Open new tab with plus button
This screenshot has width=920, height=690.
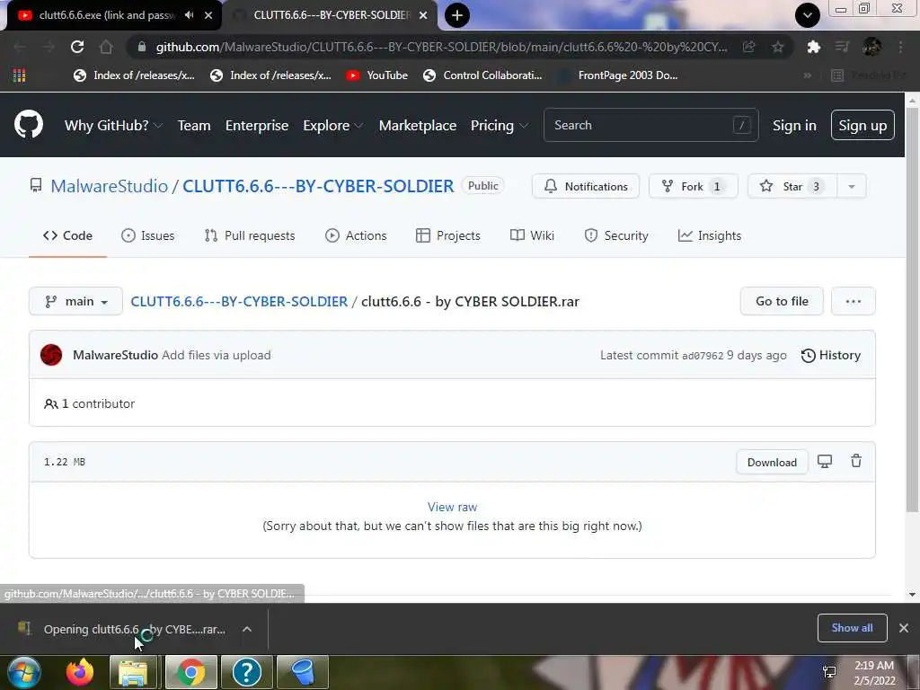457,15
